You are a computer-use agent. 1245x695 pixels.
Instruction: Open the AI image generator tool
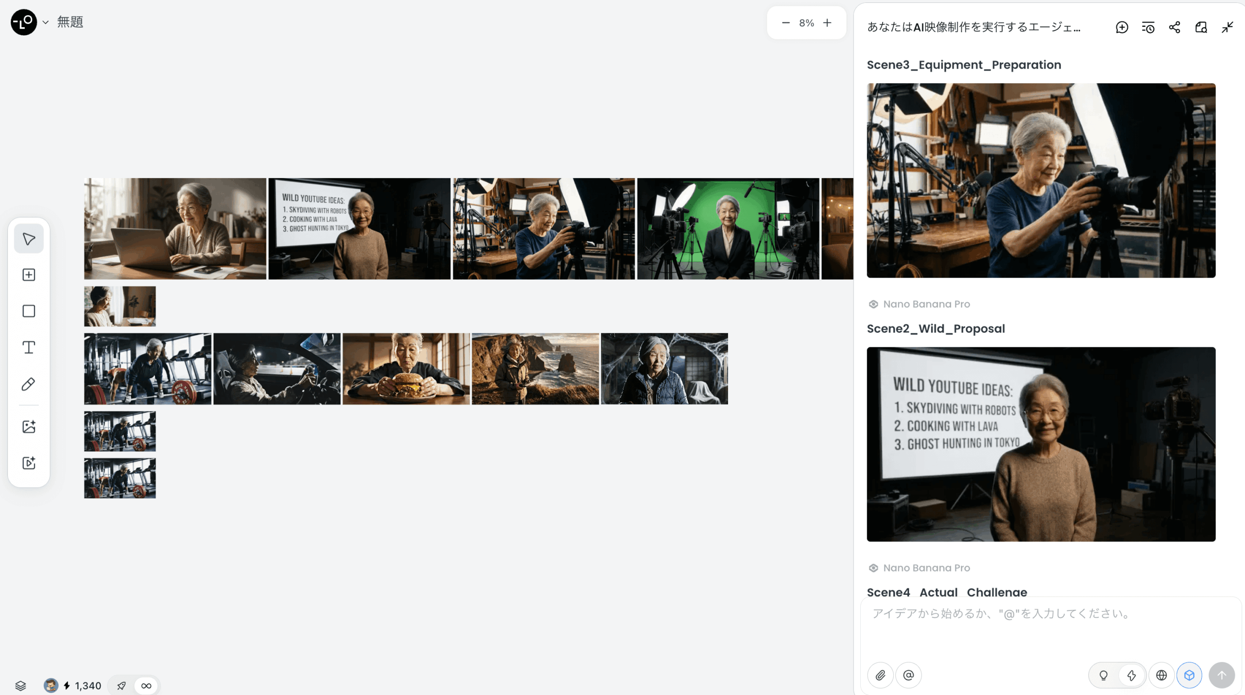[29, 427]
